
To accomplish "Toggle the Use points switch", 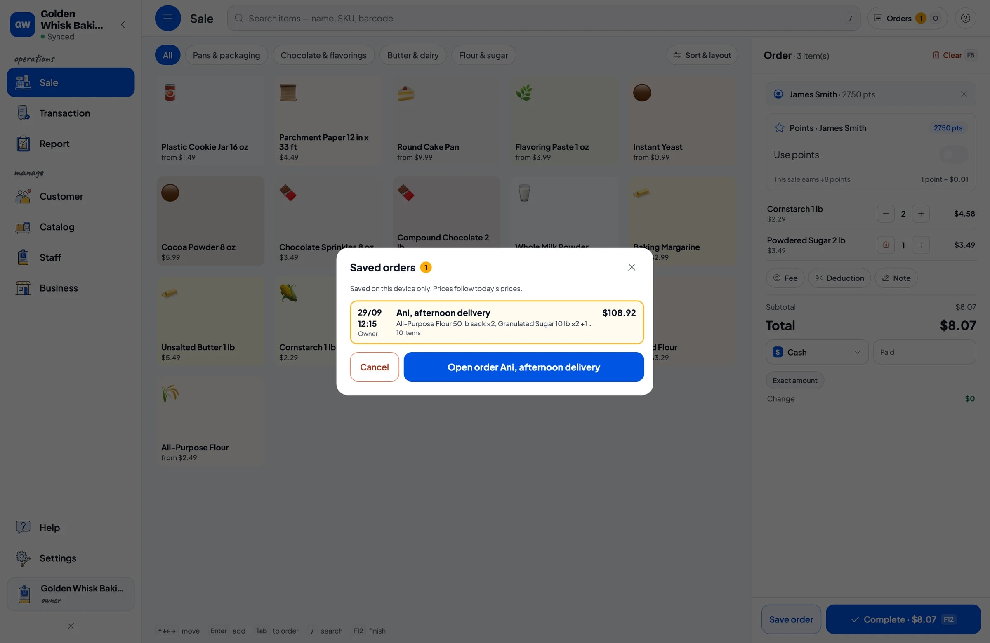I will [x=953, y=155].
